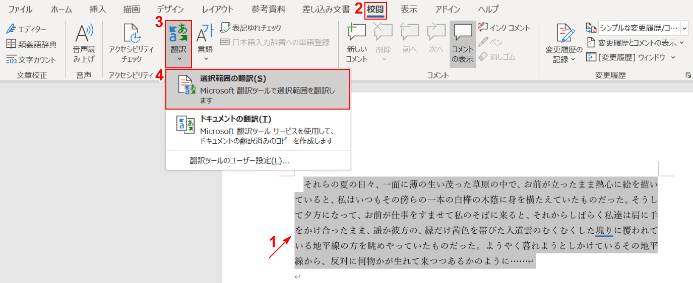Go to 前へ previous comment

(x=410, y=38)
